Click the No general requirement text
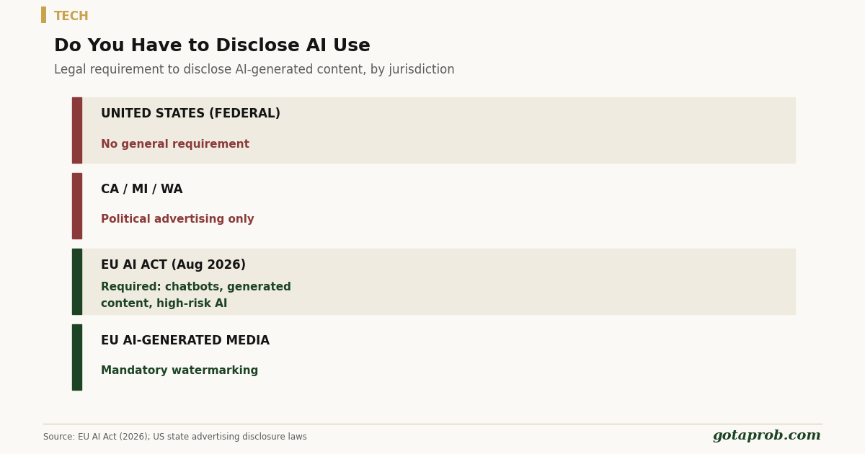Viewport: 865px width, 454px height. click(175, 144)
